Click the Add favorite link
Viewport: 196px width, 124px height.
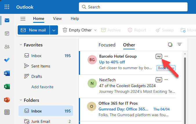pos(42,87)
